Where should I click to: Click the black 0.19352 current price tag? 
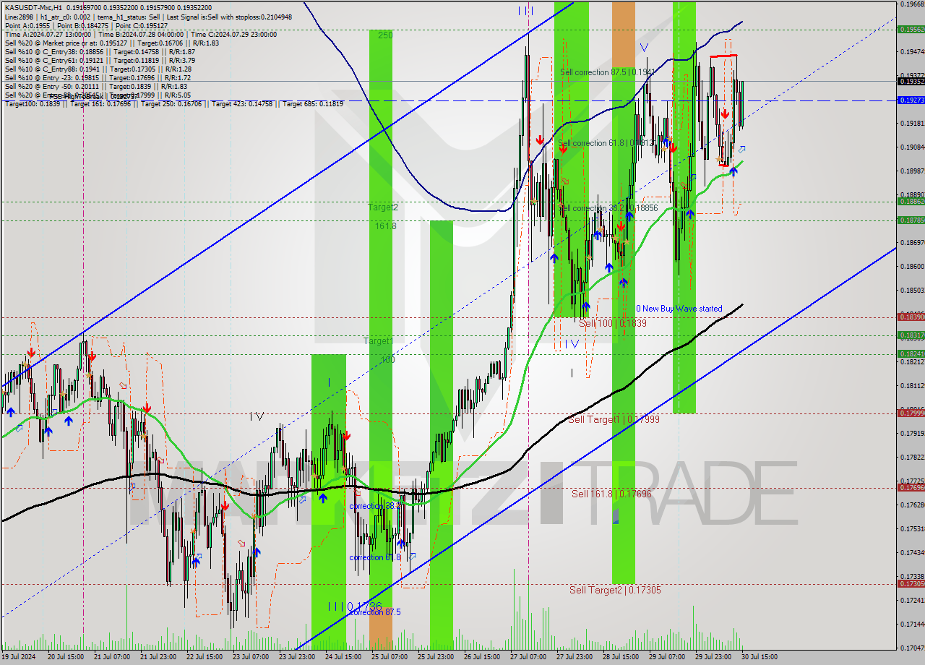pyautogui.click(x=911, y=81)
